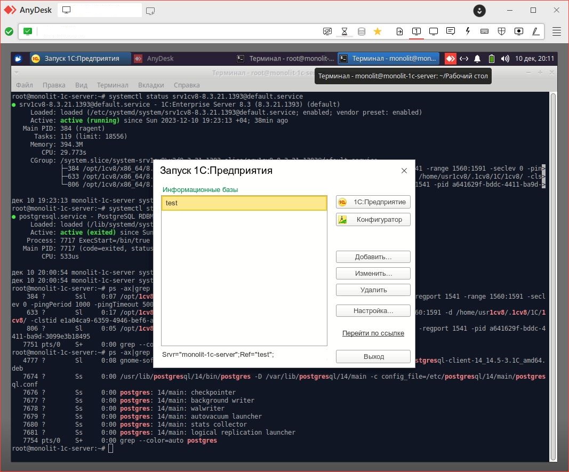Launch Конфигуратор button
This screenshot has width=569, height=472.
coord(373,220)
